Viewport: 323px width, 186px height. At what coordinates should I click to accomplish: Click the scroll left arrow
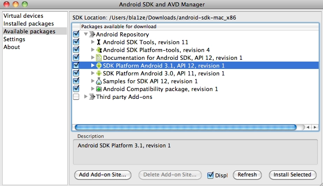pos(308,127)
